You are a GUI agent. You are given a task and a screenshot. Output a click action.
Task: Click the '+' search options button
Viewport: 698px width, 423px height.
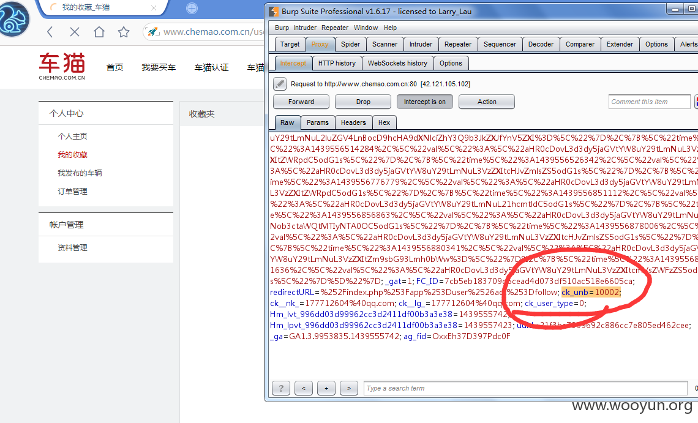[x=326, y=388]
